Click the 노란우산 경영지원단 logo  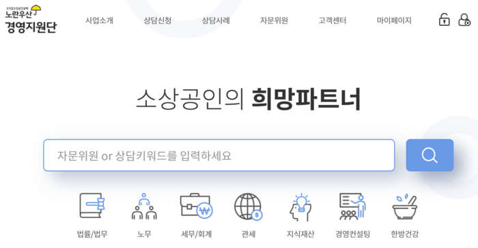click(x=31, y=19)
